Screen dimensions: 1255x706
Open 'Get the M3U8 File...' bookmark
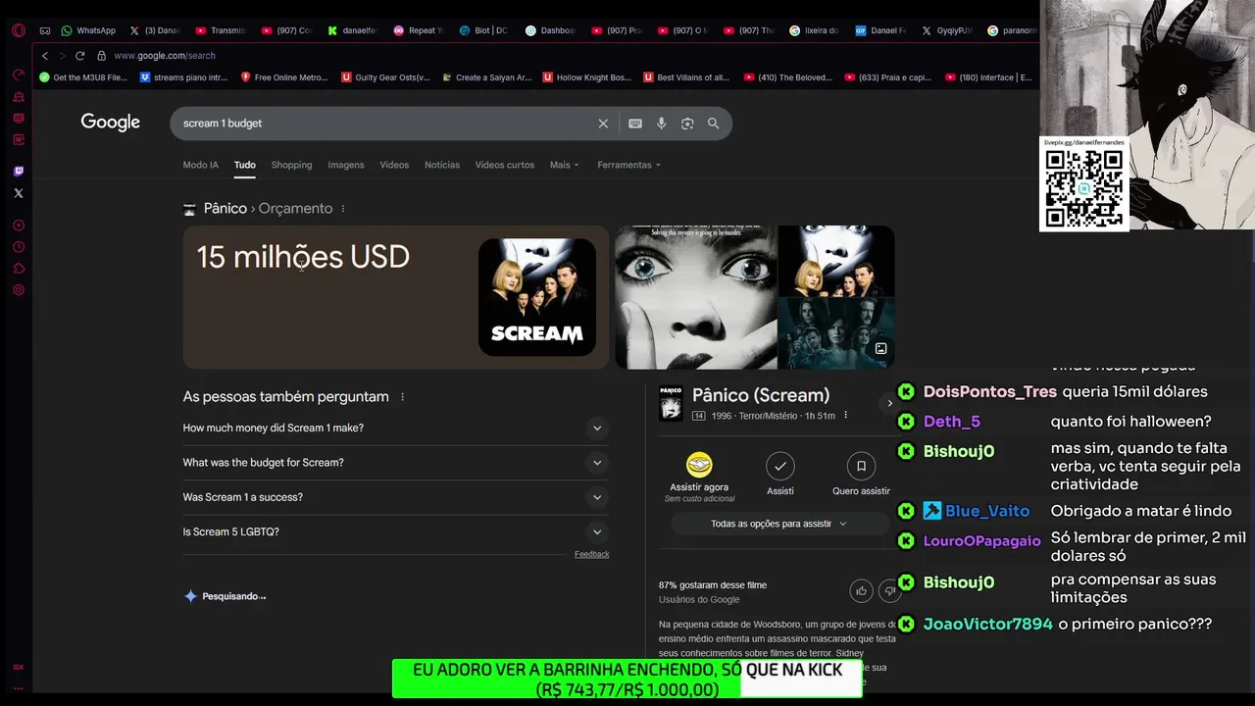83,77
